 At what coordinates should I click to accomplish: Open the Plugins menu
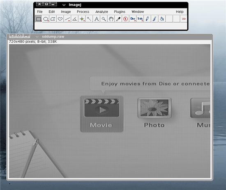[120, 11]
